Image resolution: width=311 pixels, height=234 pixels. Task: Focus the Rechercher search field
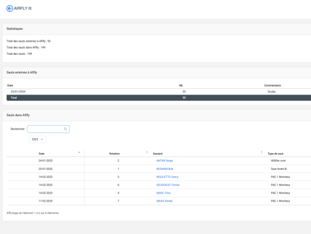[49, 129]
